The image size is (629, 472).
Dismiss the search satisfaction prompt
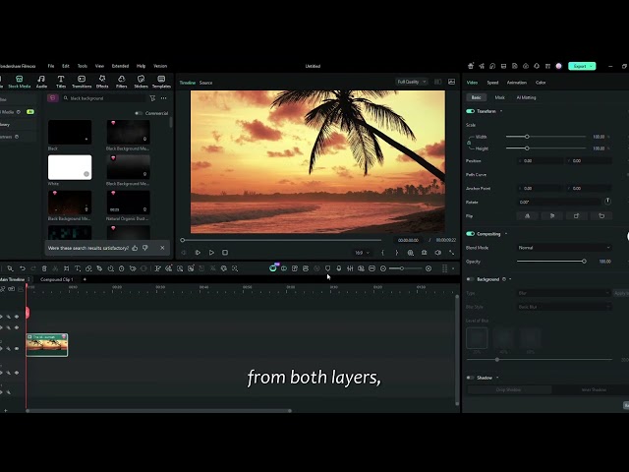click(162, 248)
